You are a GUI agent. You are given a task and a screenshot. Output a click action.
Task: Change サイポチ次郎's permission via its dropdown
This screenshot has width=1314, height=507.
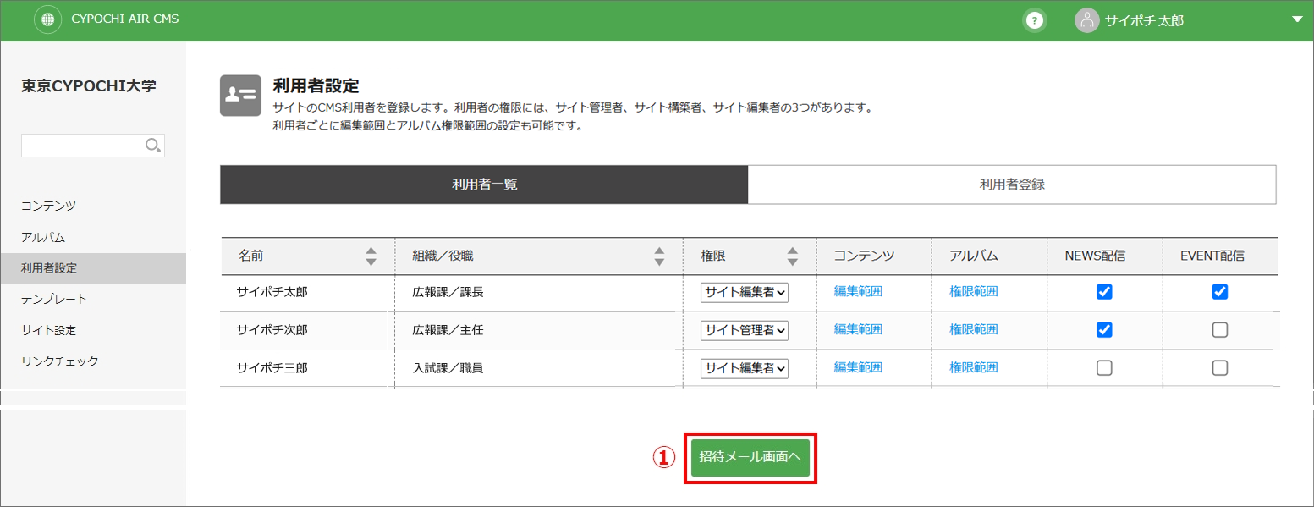coord(745,329)
